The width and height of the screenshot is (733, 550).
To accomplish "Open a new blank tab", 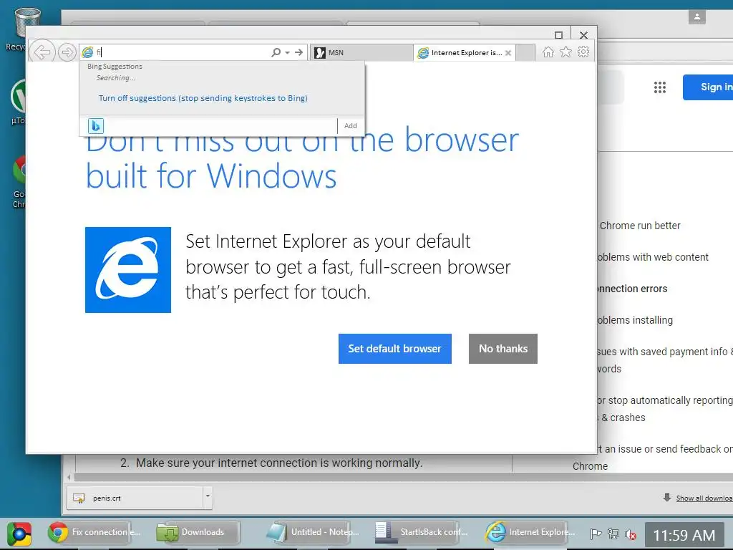I will (x=526, y=52).
